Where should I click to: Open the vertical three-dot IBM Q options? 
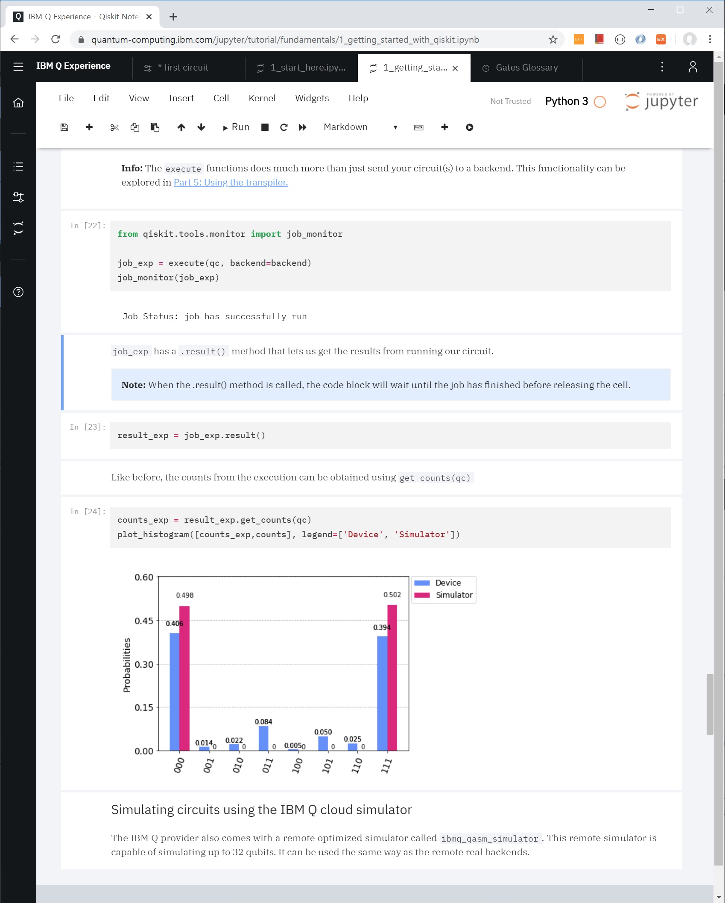(662, 67)
